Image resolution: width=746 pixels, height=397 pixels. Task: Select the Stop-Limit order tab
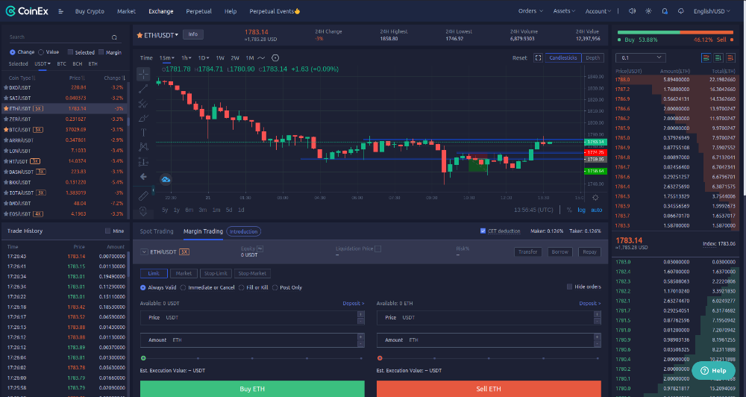pyautogui.click(x=216, y=273)
